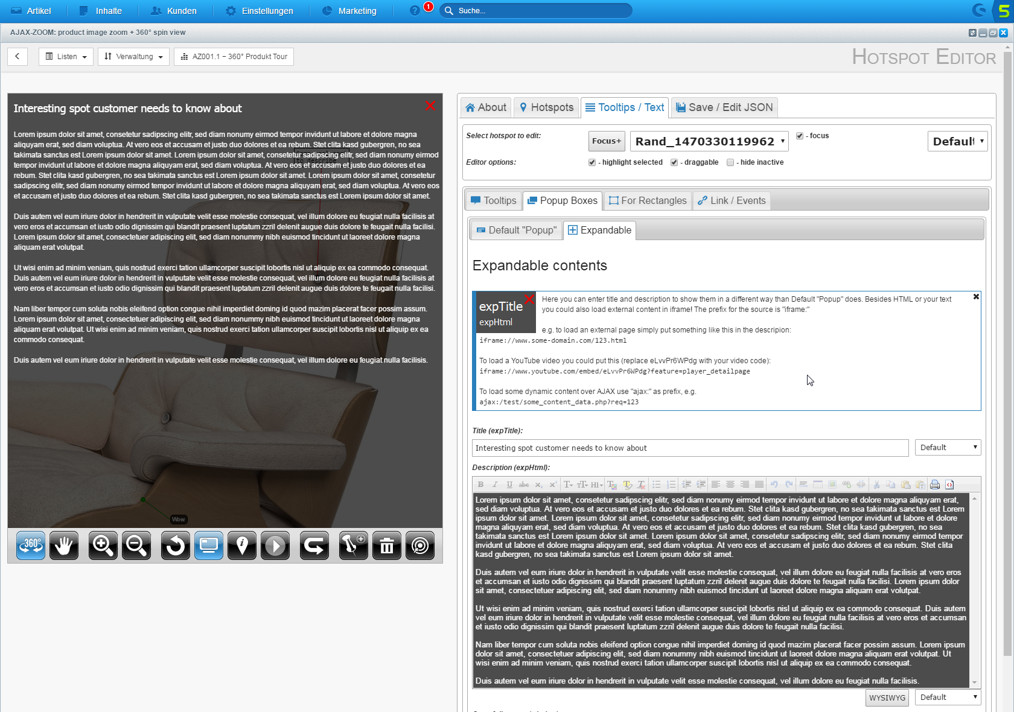Toggle HTML source view icon

point(949,485)
